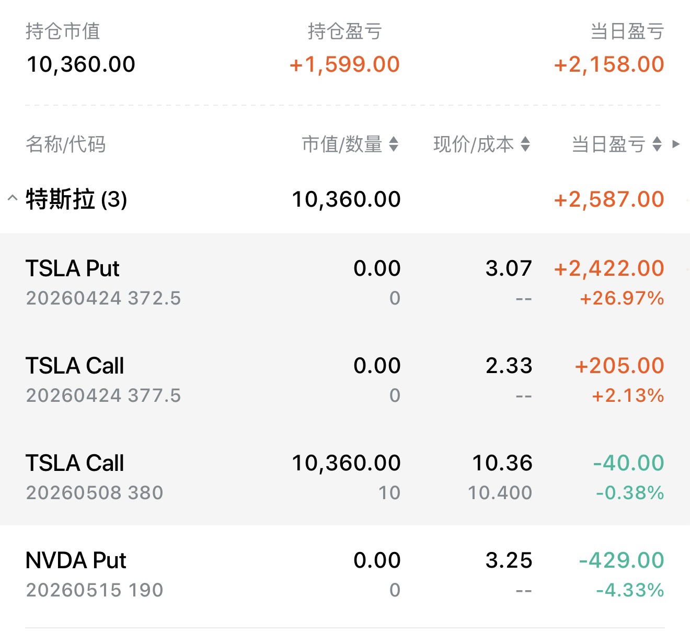View 持仓盈亏 +1,599.00 summary value

pos(344,64)
